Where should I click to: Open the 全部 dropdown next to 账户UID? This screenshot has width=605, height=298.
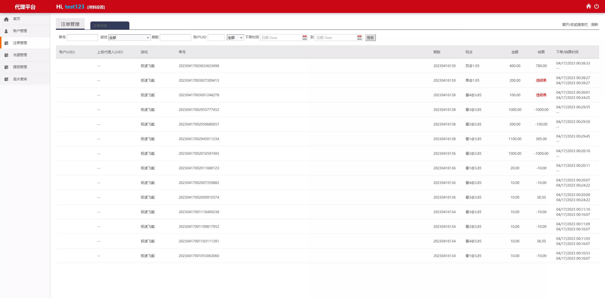pos(235,38)
